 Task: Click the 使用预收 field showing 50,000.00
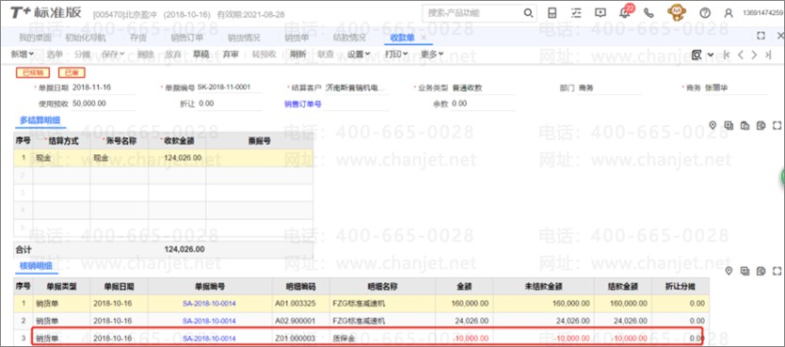coord(104,103)
